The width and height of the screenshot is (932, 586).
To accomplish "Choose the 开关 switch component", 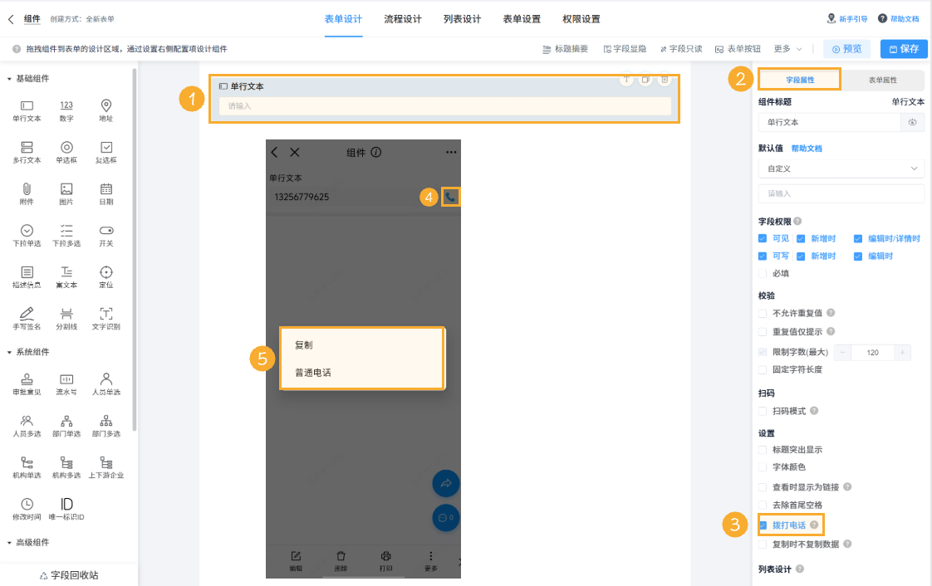I will [105, 235].
